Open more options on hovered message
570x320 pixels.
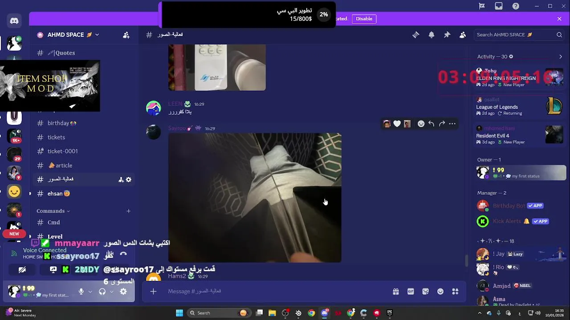452,124
